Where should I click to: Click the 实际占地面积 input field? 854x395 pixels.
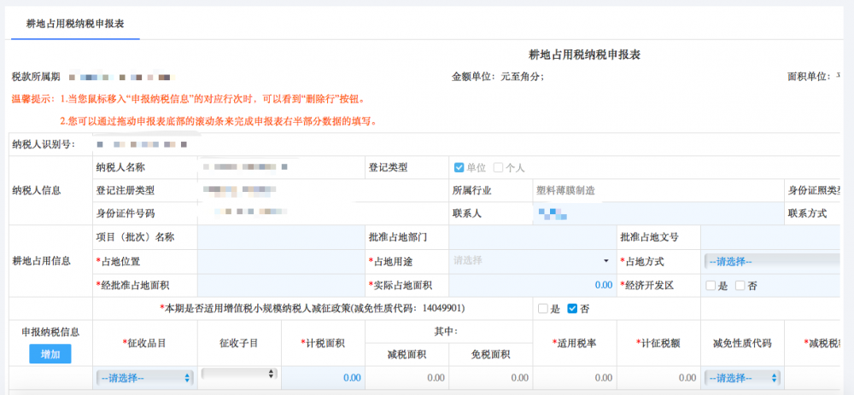[532, 285]
